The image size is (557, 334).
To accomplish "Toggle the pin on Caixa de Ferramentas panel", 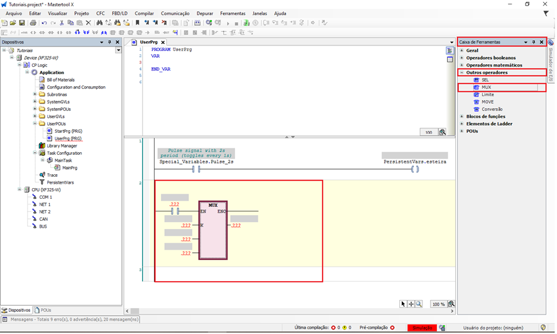I will (x=534, y=42).
